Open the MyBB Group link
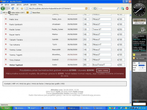The height and width of the screenshot is (110, 147). point(78,92)
